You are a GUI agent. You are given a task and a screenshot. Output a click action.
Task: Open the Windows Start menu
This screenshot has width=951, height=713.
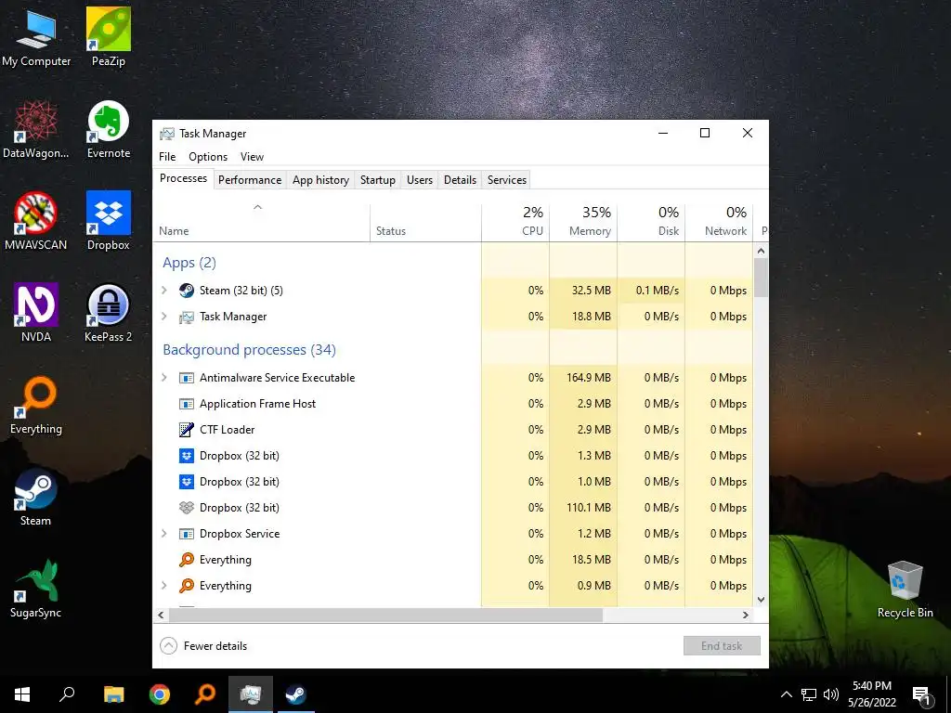click(x=22, y=694)
